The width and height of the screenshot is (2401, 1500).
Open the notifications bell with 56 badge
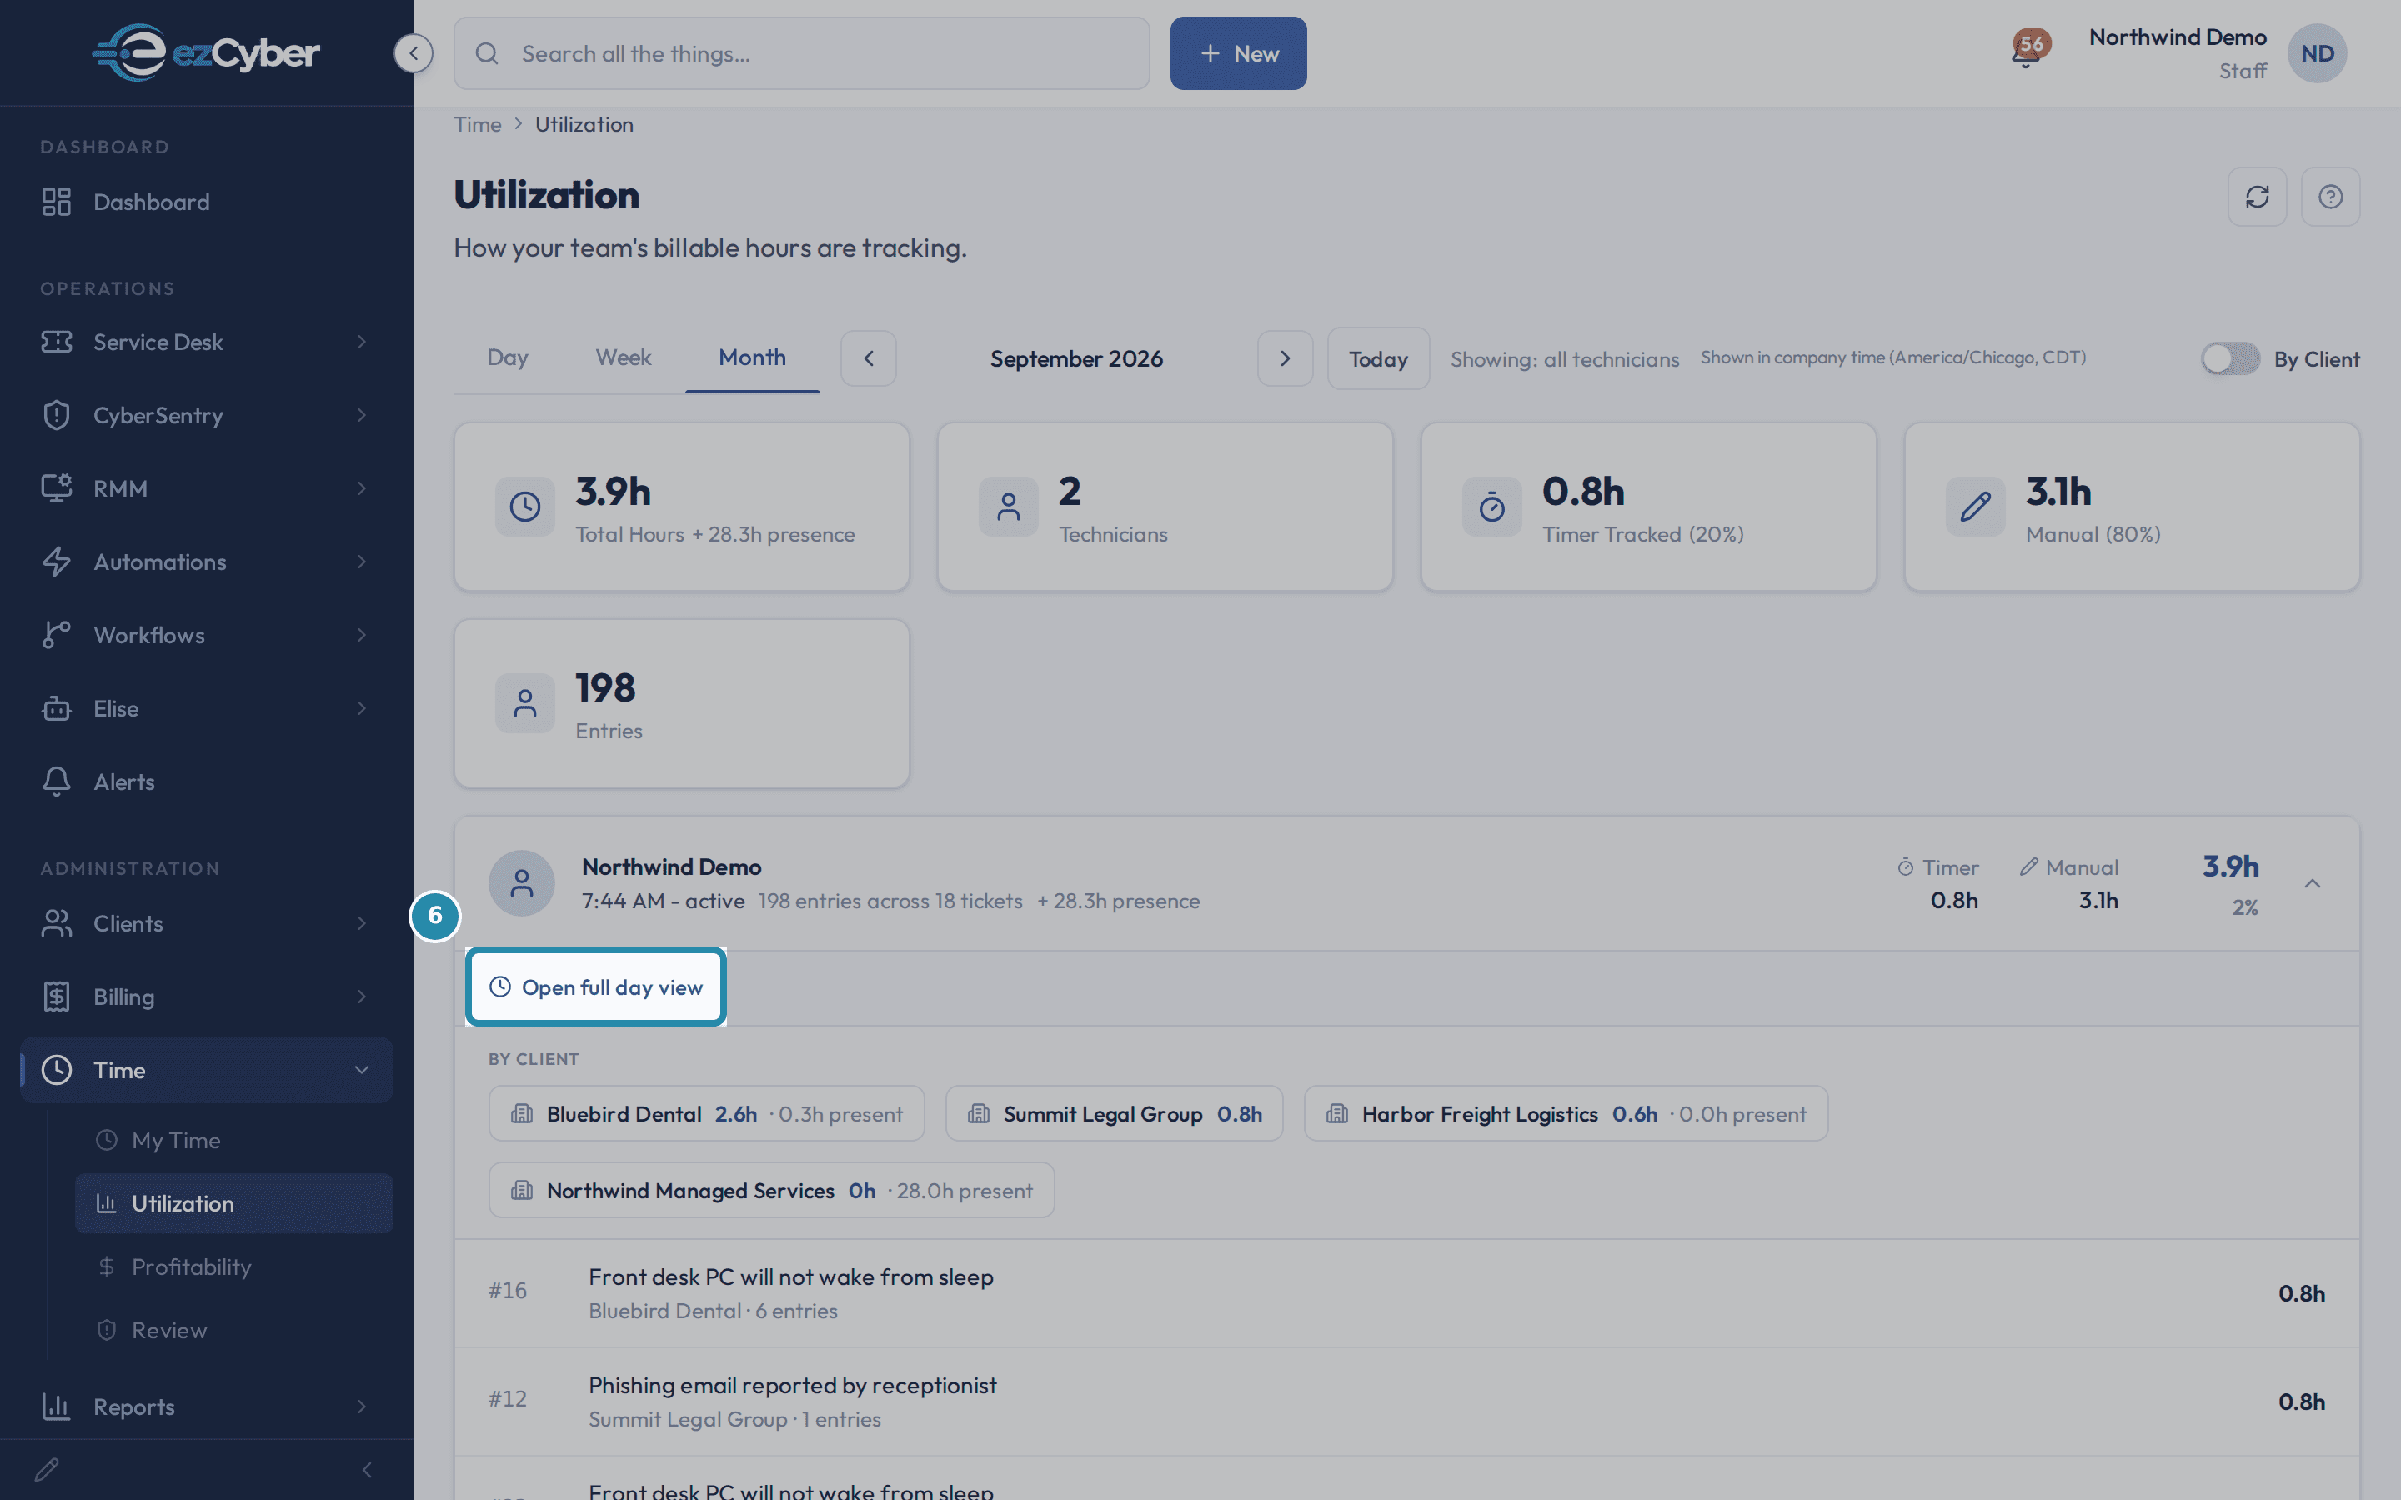tap(2028, 51)
